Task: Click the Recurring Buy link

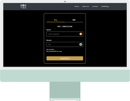Action: click(x=50, y=50)
